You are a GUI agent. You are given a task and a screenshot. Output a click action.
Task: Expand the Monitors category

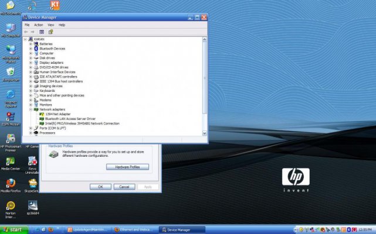(x=31, y=105)
